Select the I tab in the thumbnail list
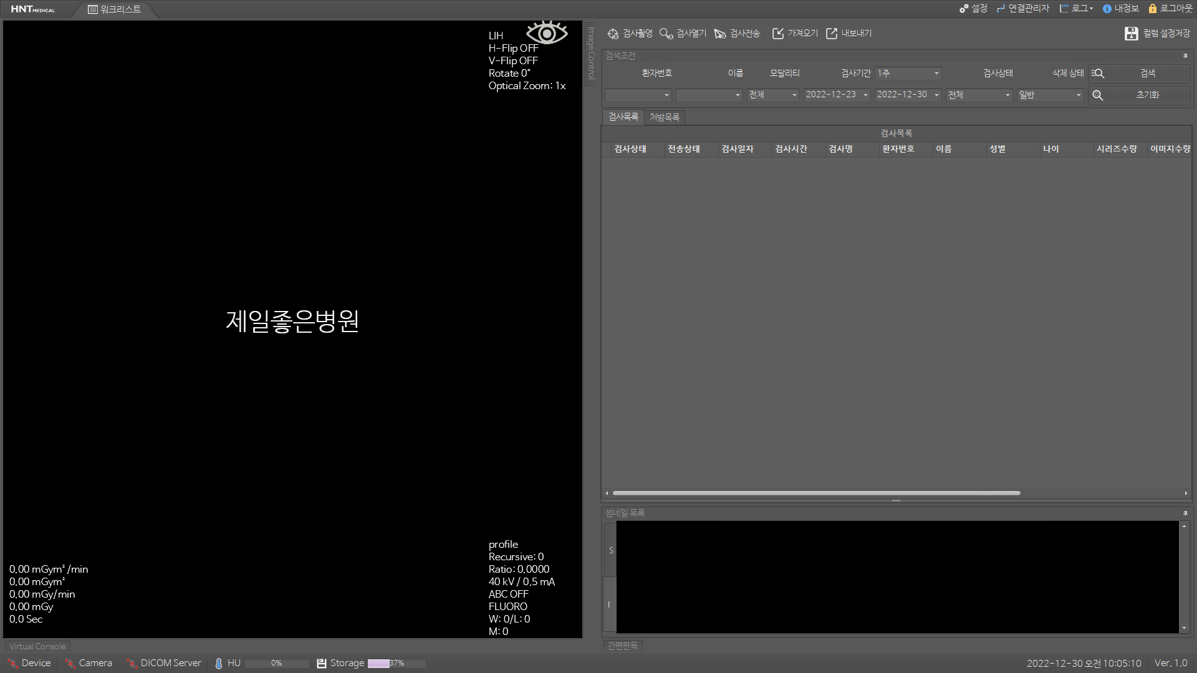Viewport: 1197px width, 673px height. click(610, 604)
